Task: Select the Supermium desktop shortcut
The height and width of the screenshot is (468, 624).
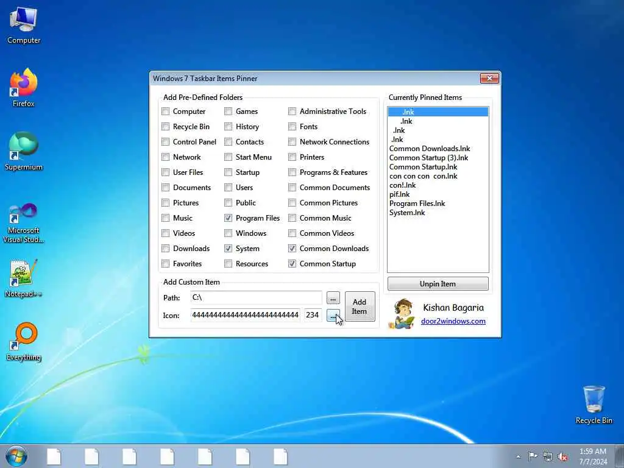Action: pyautogui.click(x=24, y=151)
